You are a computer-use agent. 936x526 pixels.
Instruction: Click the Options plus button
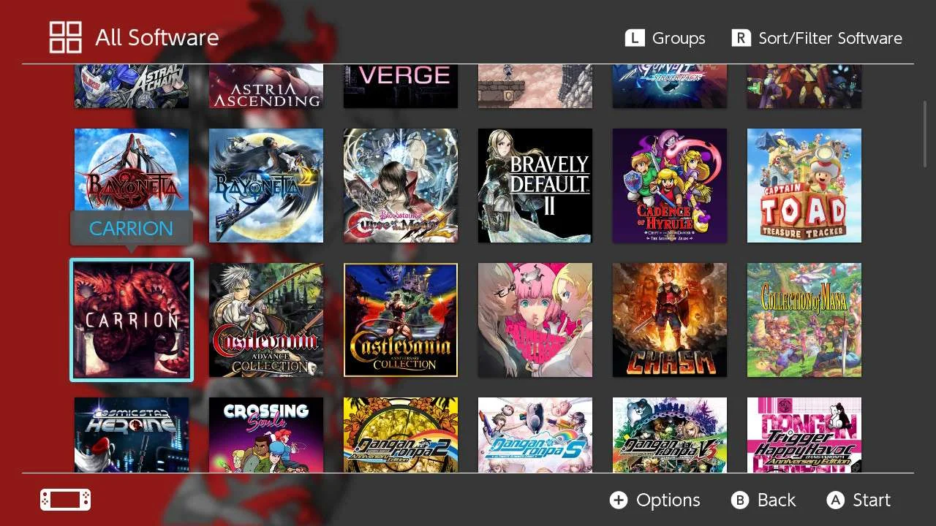pyautogui.click(x=654, y=500)
